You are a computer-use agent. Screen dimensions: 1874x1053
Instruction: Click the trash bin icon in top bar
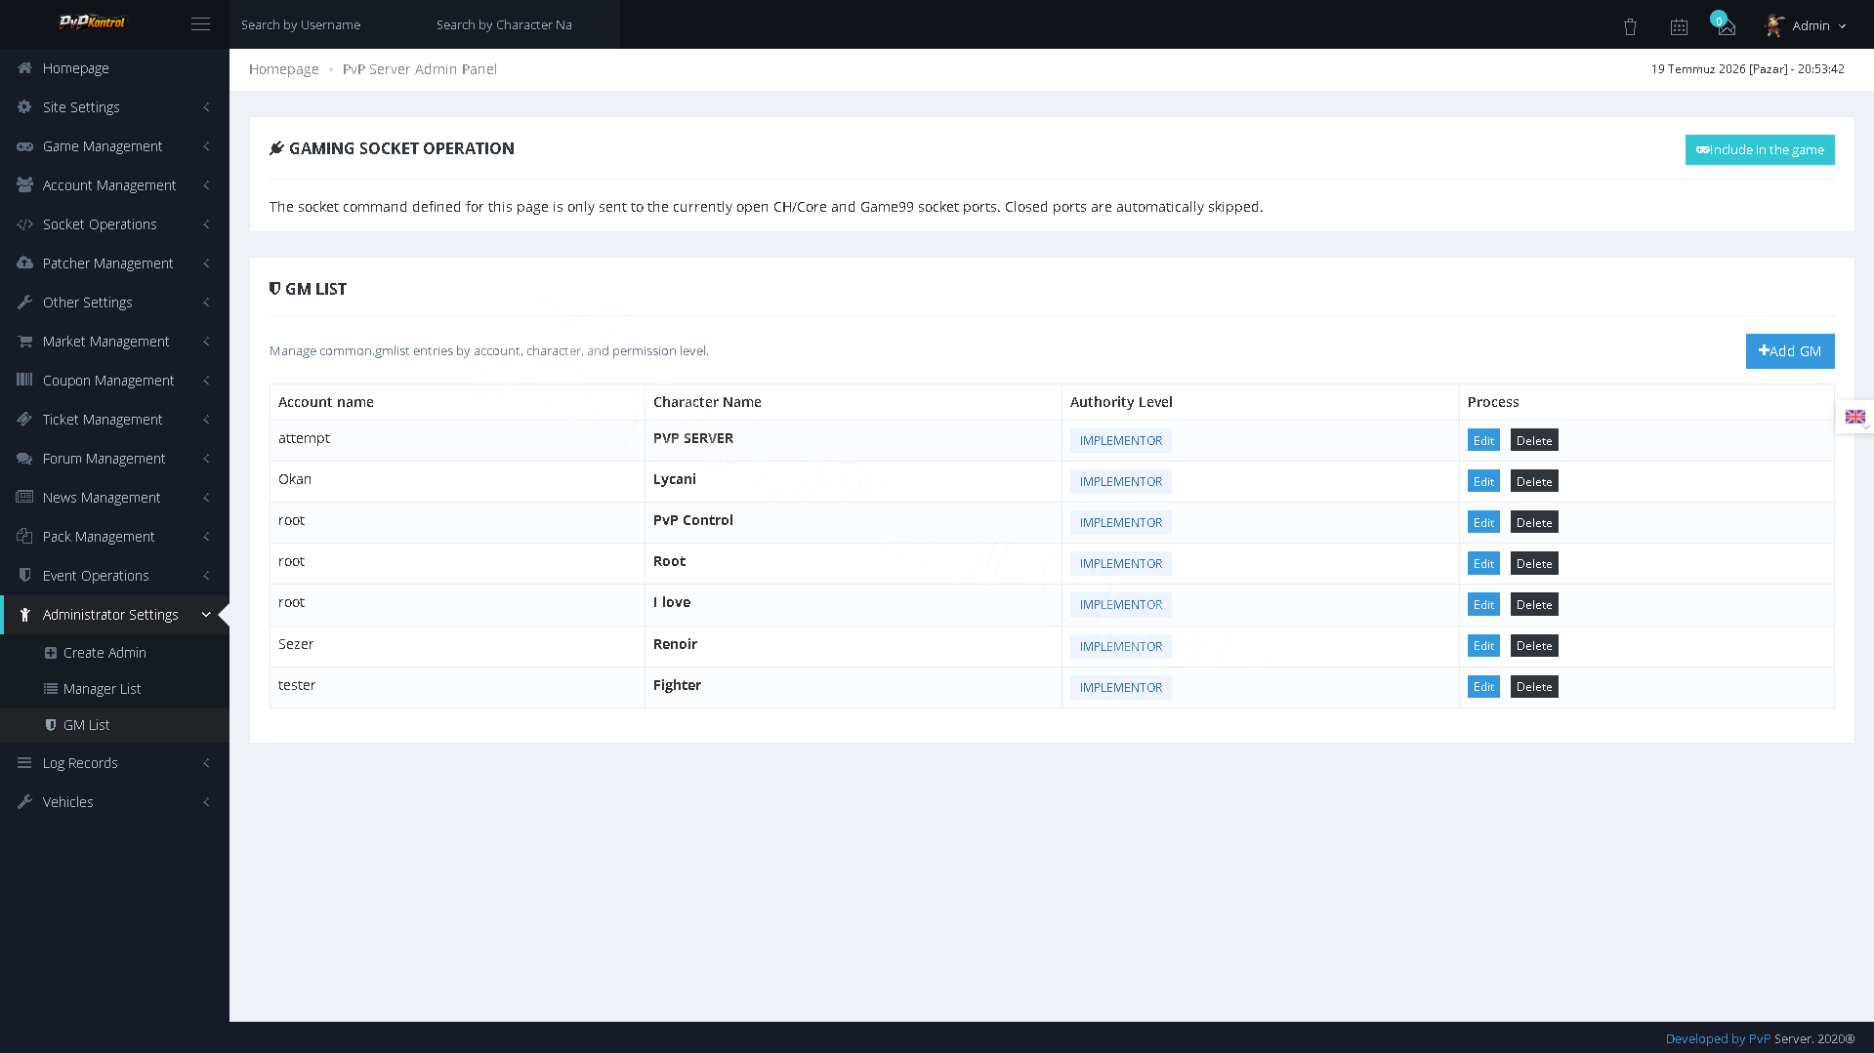click(1630, 26)
